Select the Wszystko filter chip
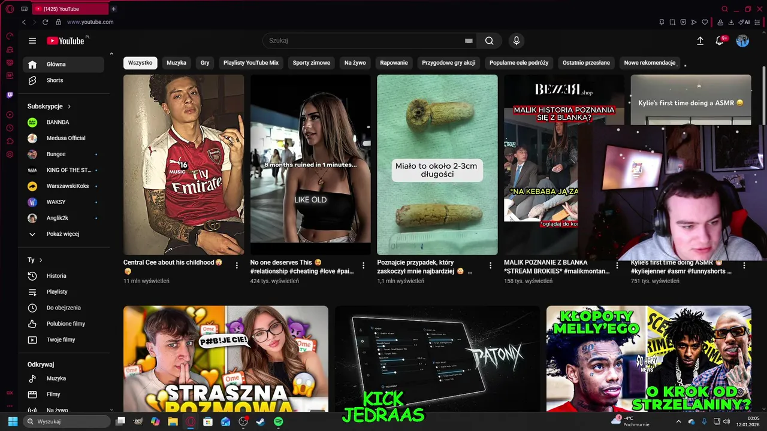767x431 pixels. 140,63
